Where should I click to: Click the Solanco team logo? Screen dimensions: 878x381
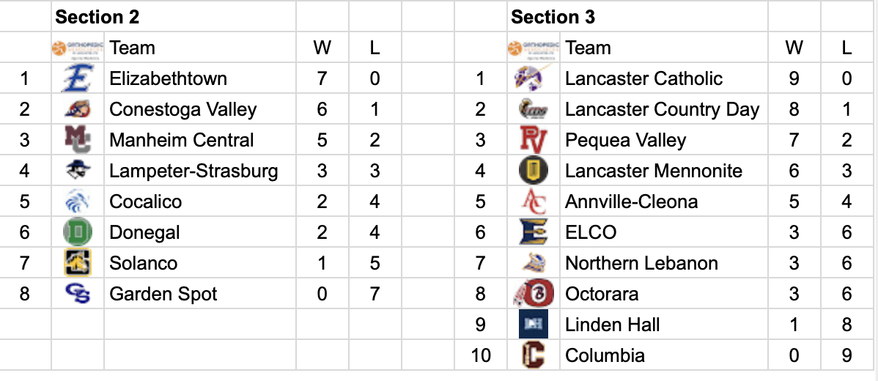[77, 263]
